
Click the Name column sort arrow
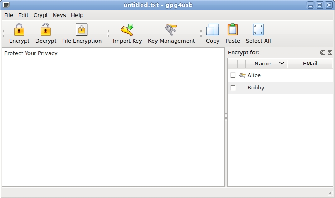pyautogui.click(x=282, y=63)
